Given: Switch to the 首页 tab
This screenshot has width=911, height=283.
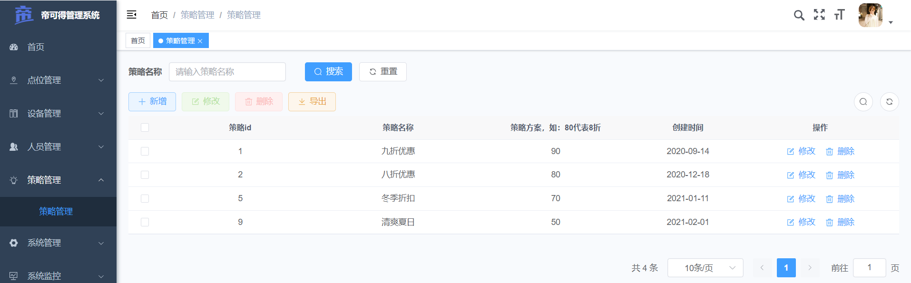Looking at the screenshot, I should [x=138, y=41].
